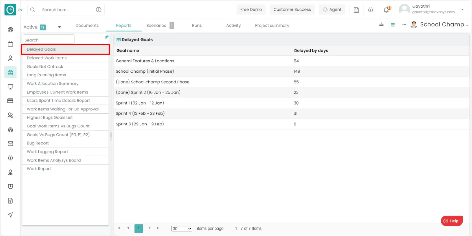This screenshot has width=472, height=236.
Task: Select the Highest Bugs Goals List report
Action: pyautogui.click(x=65, y=118)
